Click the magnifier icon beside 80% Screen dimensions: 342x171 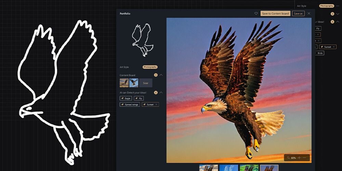pyautogui.click(x=288, y=158)
